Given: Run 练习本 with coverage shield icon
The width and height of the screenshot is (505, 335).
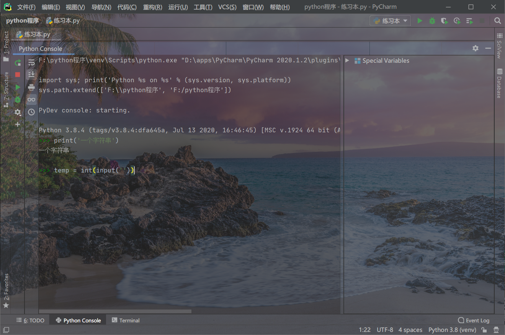Looking at the screenshot, I should point(444,21).
